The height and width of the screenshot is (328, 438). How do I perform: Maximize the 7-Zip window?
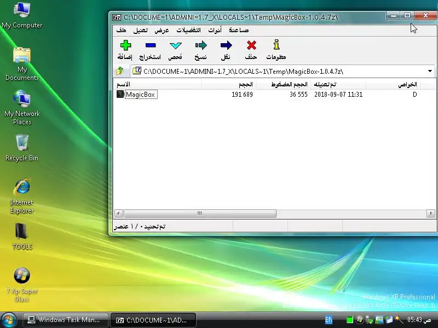tap(407, 16)
